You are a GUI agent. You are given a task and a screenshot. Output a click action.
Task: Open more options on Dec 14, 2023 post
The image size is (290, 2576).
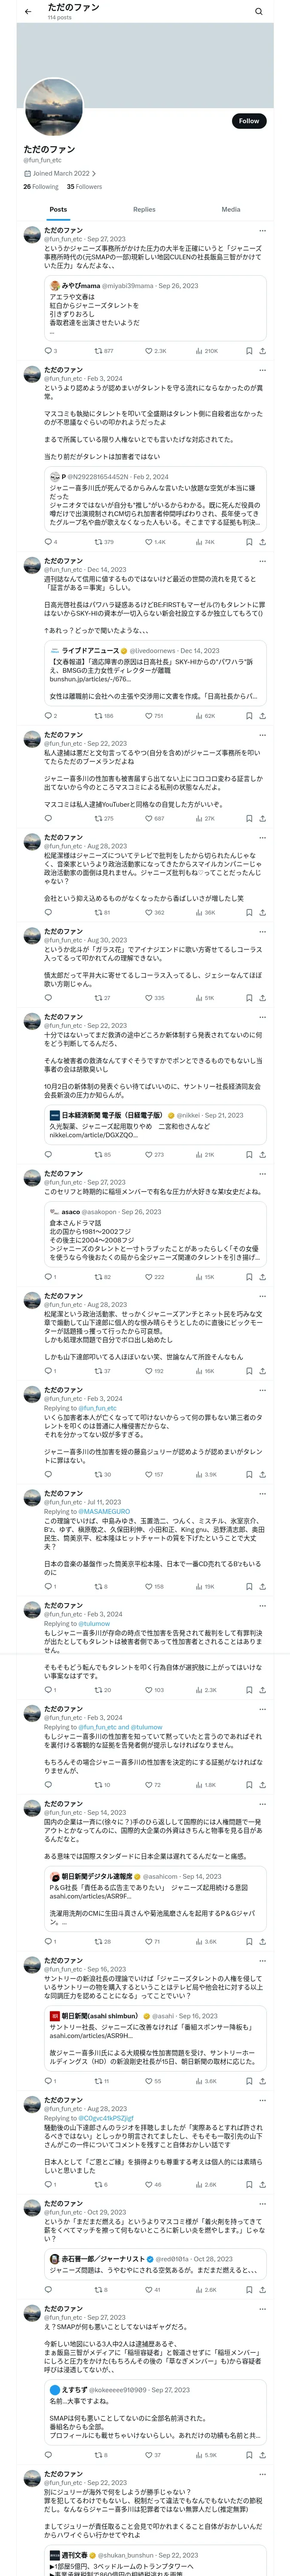[262, 561]
